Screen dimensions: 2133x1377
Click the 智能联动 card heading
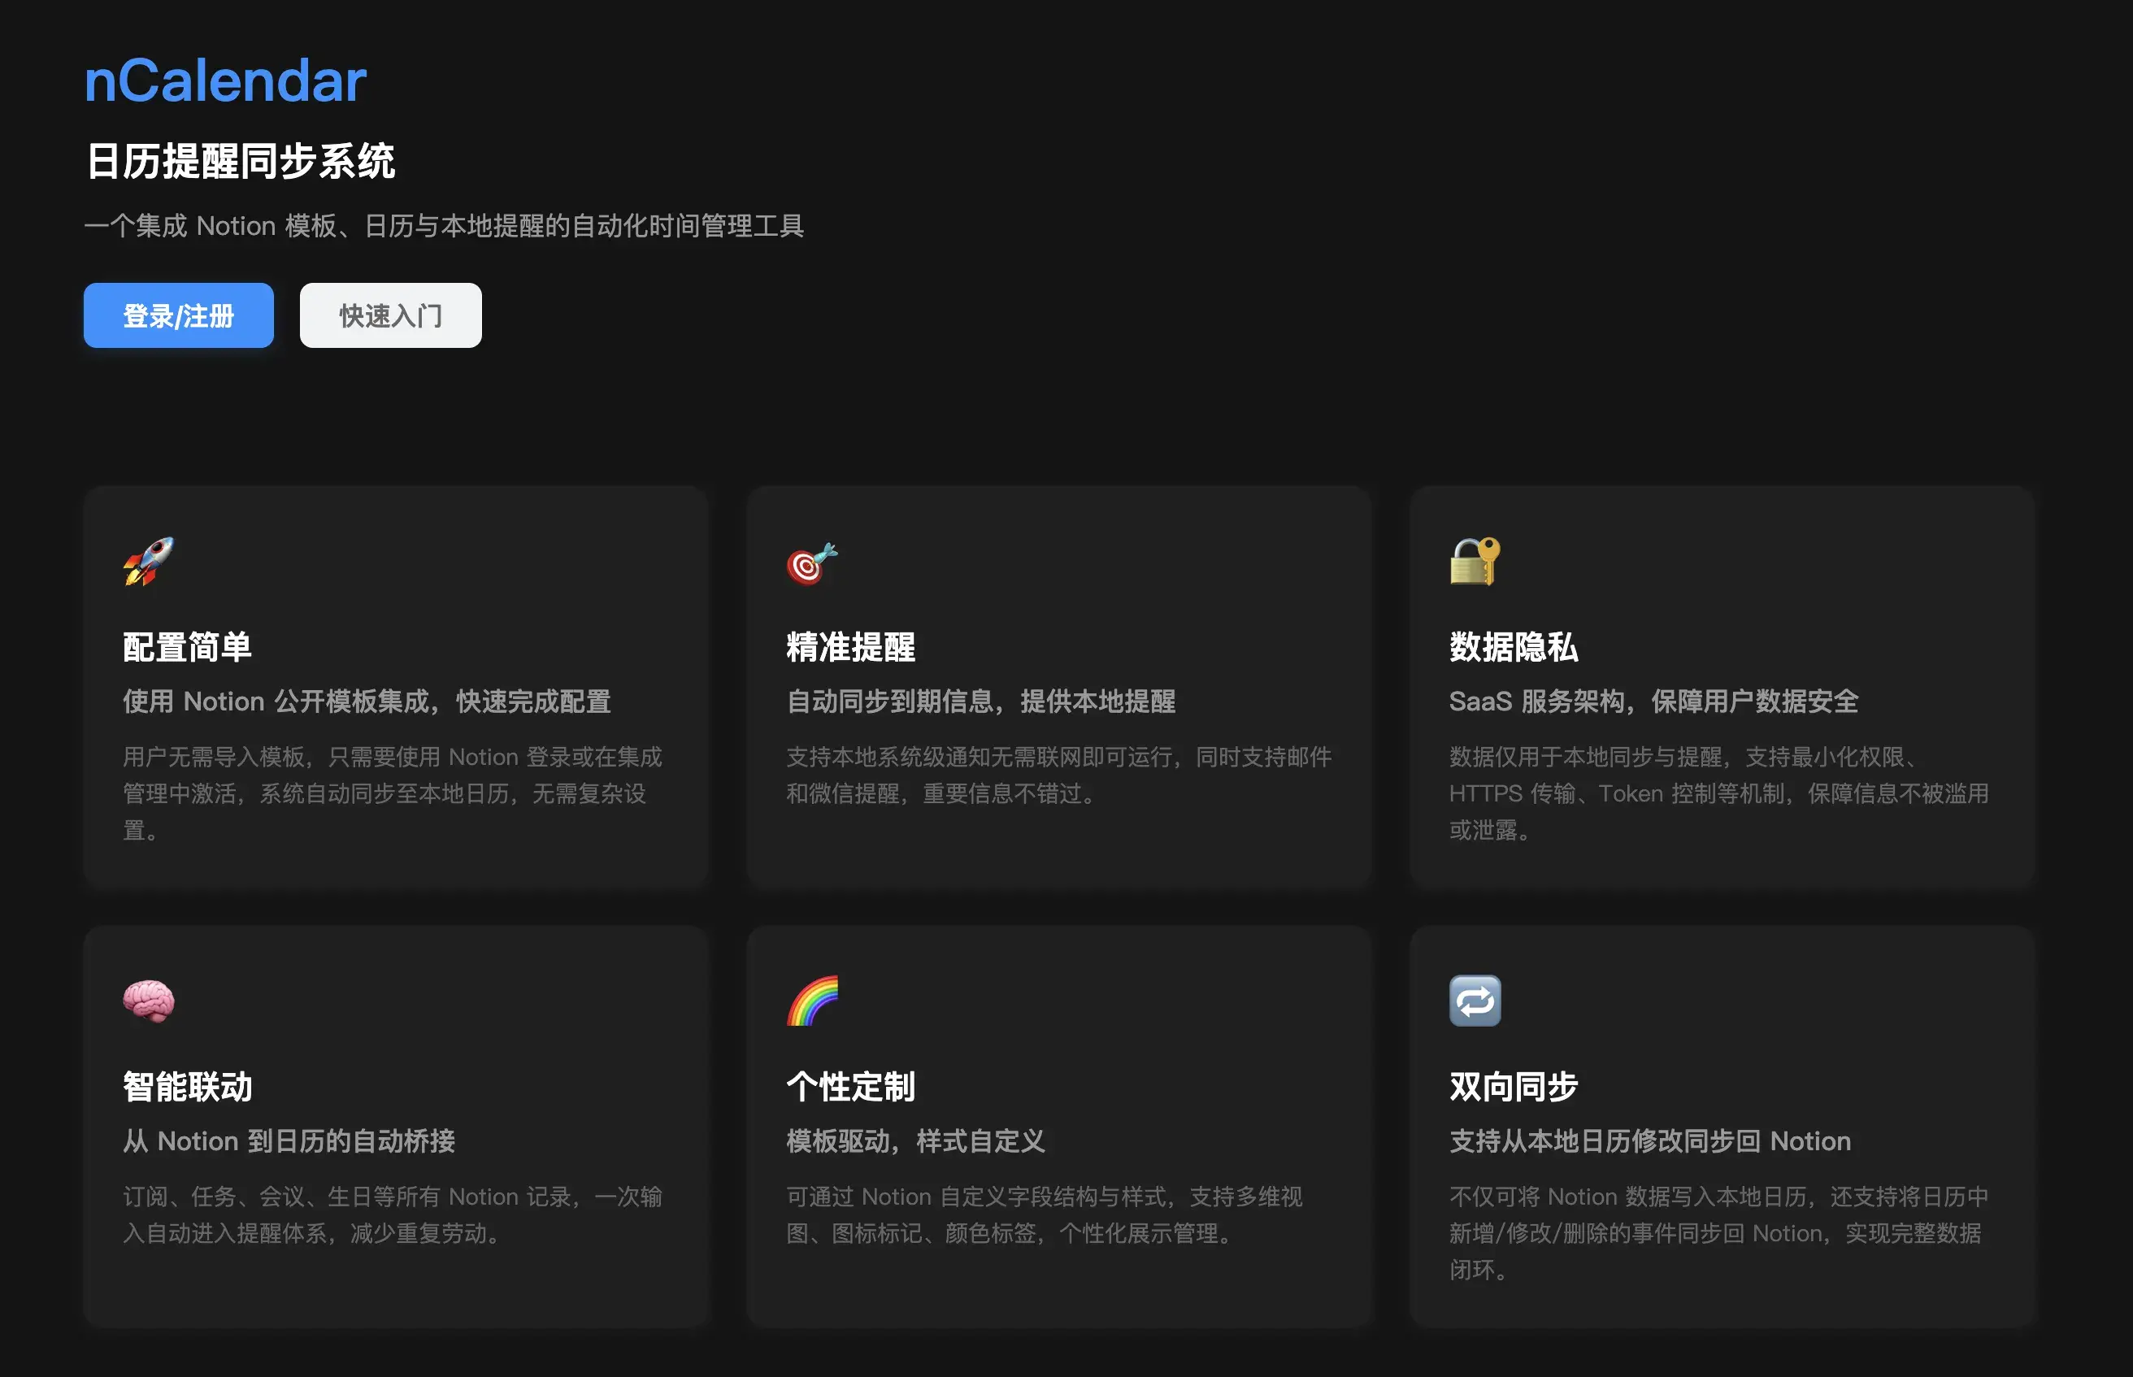point(187,1088)
